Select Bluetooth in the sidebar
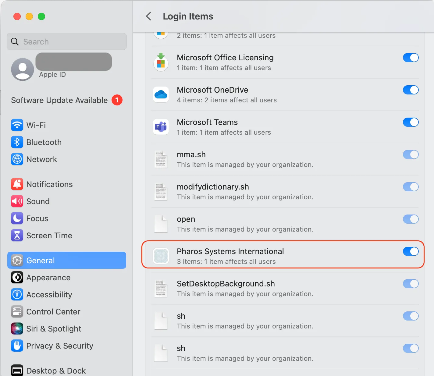Viewport: 434px width, 376px height. (x=66, y=142)
